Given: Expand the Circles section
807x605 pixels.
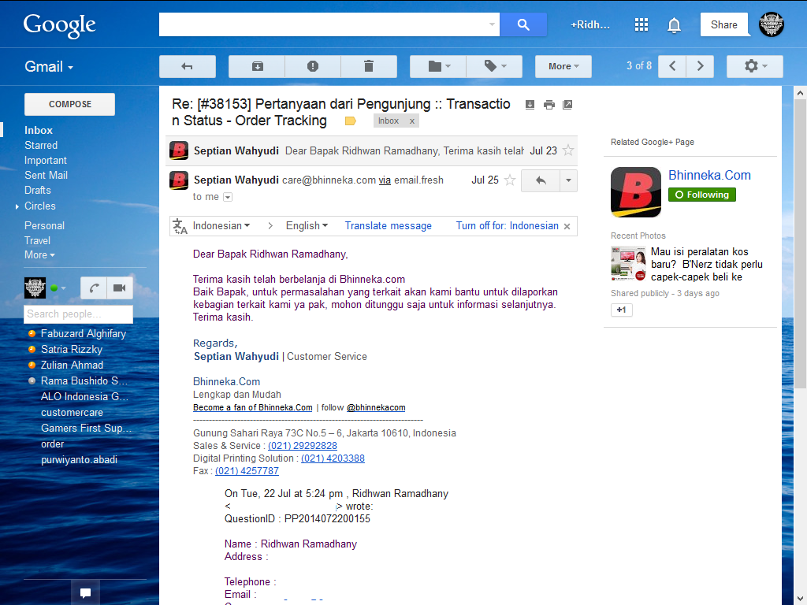Looking at the screenshot, I should [x=17, y=206].
